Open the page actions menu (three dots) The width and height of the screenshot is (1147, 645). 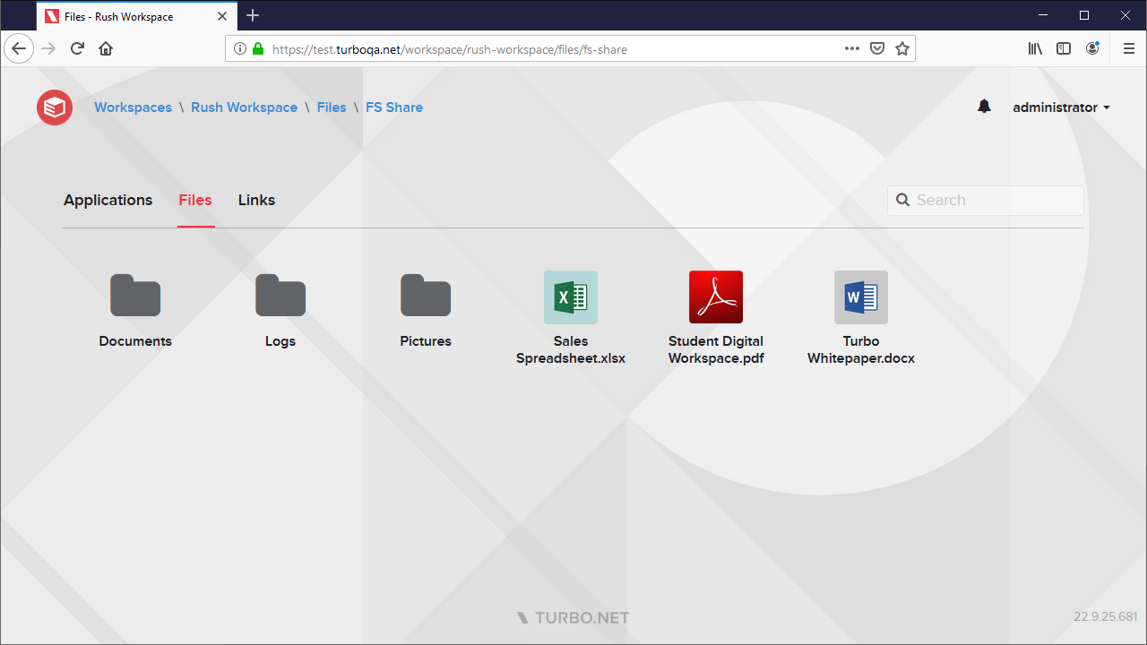[851, 48]
